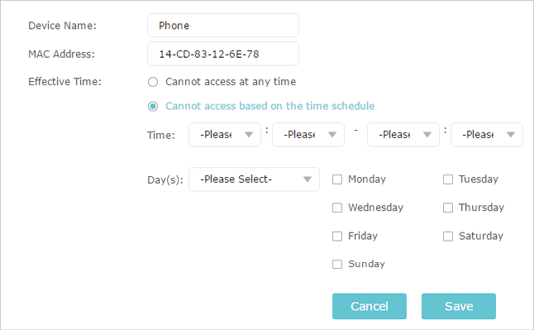
Task: Select 'Cannot access at any time' radio
Action: [153, 82]
